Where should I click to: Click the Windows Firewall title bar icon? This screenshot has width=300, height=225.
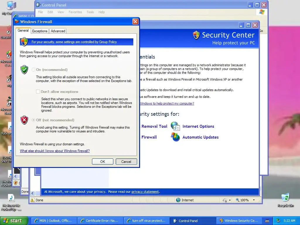pos(17,21)
